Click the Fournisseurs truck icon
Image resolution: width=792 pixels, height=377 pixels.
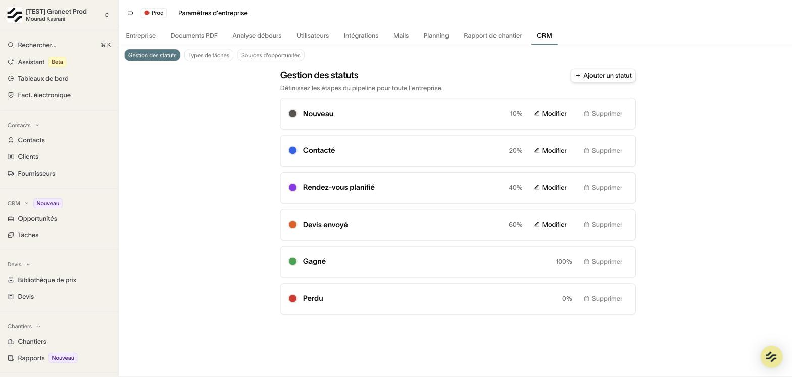pos(11,174)
